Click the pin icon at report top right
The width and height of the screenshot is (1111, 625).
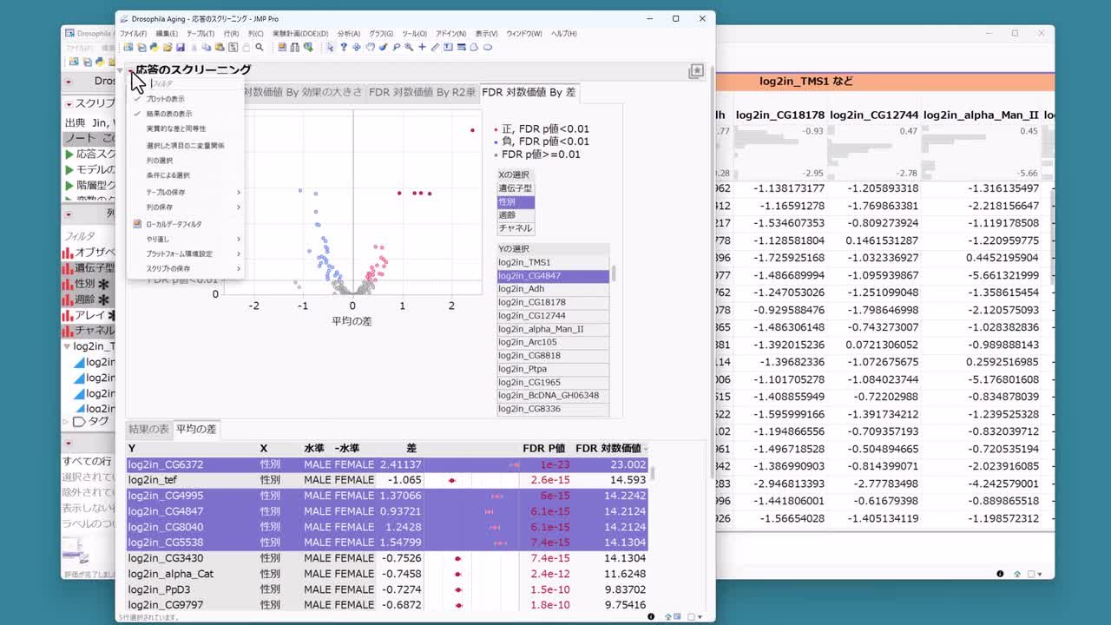tap(696, 72)
